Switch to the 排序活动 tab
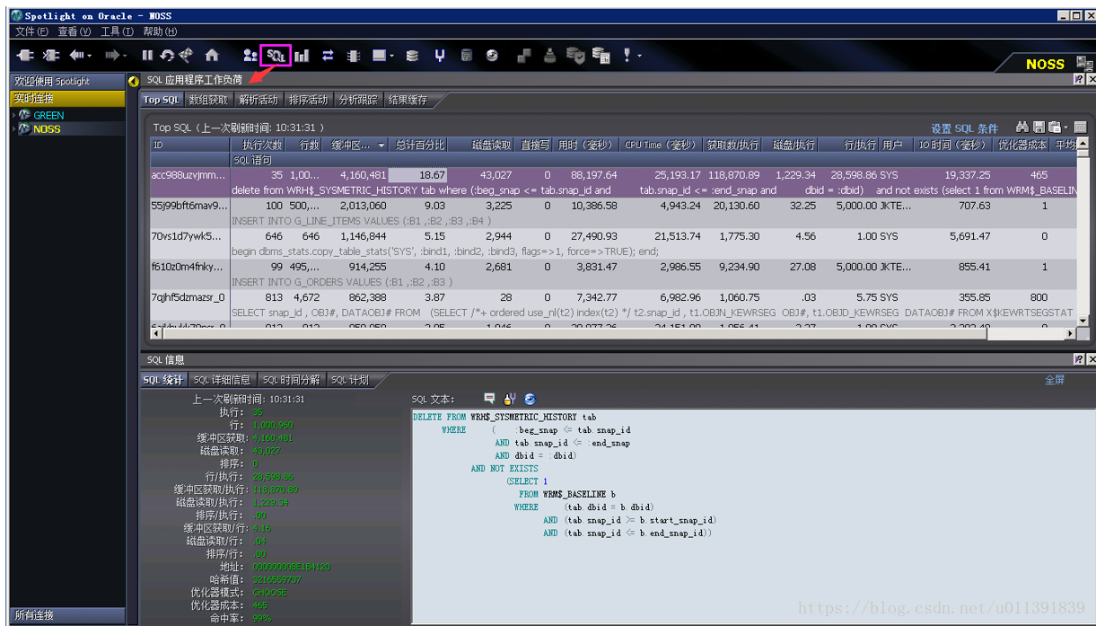1096x626 pixels. pos(309,100)
